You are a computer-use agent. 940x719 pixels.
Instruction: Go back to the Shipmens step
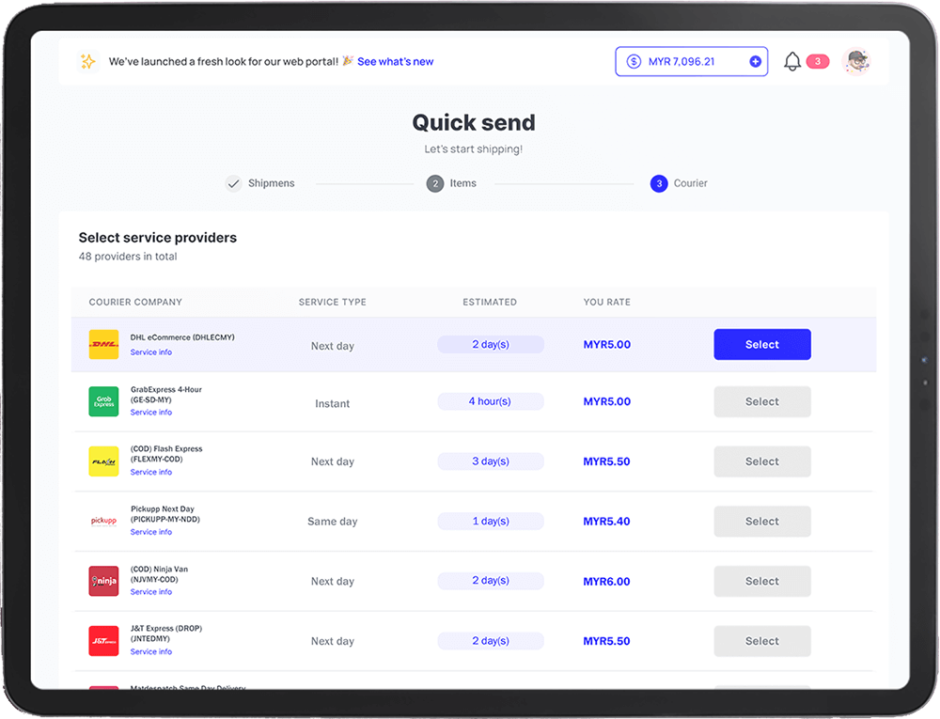coord(260,183)
